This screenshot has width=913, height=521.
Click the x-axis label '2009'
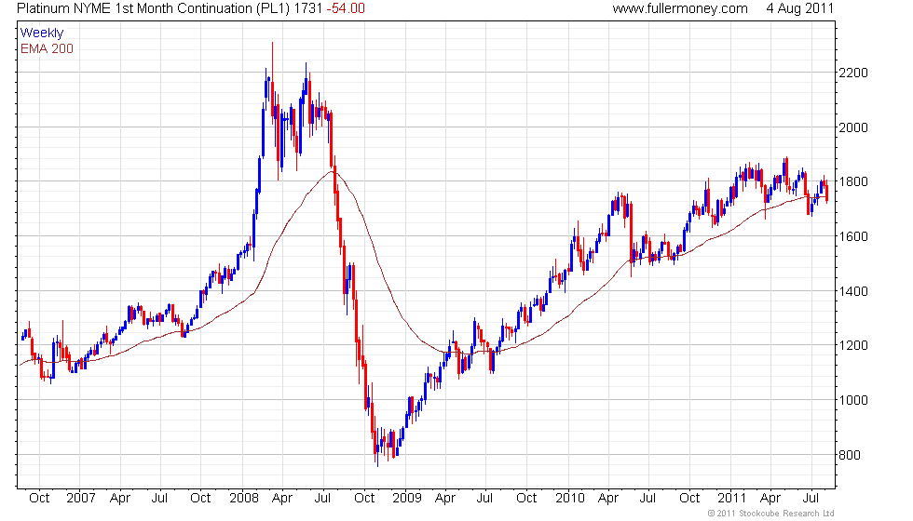pos(406,499)
